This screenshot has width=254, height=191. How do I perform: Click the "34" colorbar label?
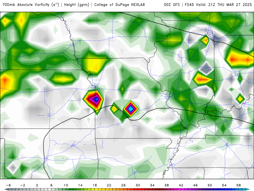tap(152, 185)
